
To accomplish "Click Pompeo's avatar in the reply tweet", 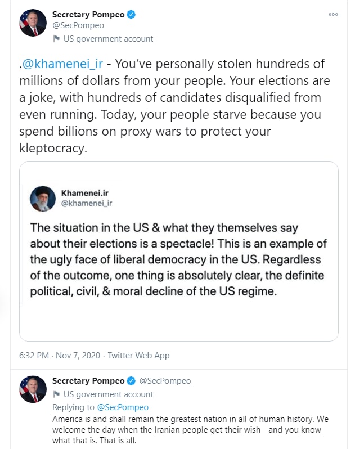I will [33, 389].
